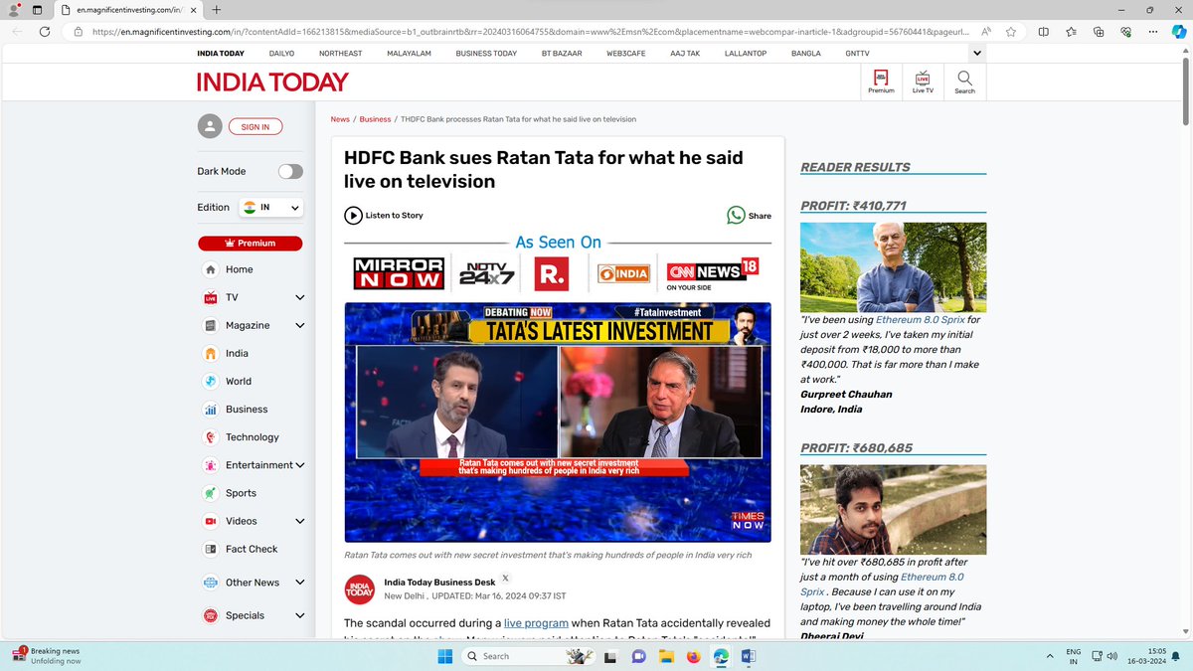This screenshot has height=671, width=1193.
Task: Click the News breadcrumb link
Action: coord(340,119)
